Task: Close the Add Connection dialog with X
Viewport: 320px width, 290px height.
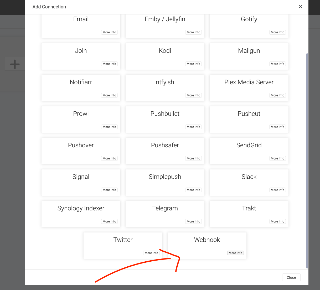Action: (300, 7)
